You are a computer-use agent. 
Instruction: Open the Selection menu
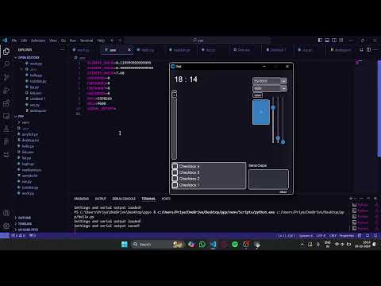[38, 41]
